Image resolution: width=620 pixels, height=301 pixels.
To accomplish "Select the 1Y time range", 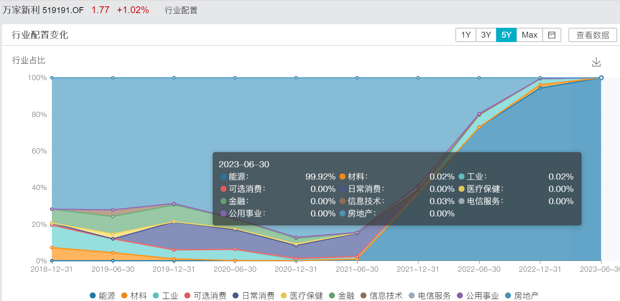I will [466, 35].
